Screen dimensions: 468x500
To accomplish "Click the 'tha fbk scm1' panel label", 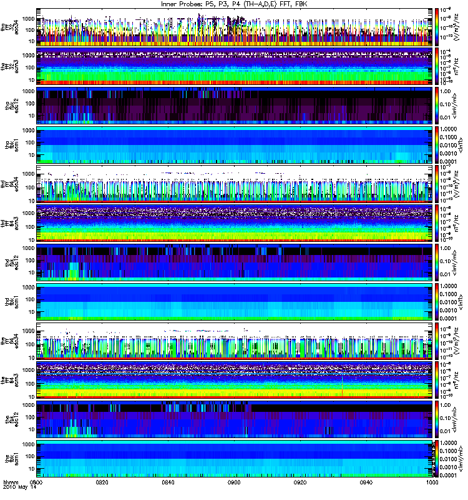I will click(12, 145).
